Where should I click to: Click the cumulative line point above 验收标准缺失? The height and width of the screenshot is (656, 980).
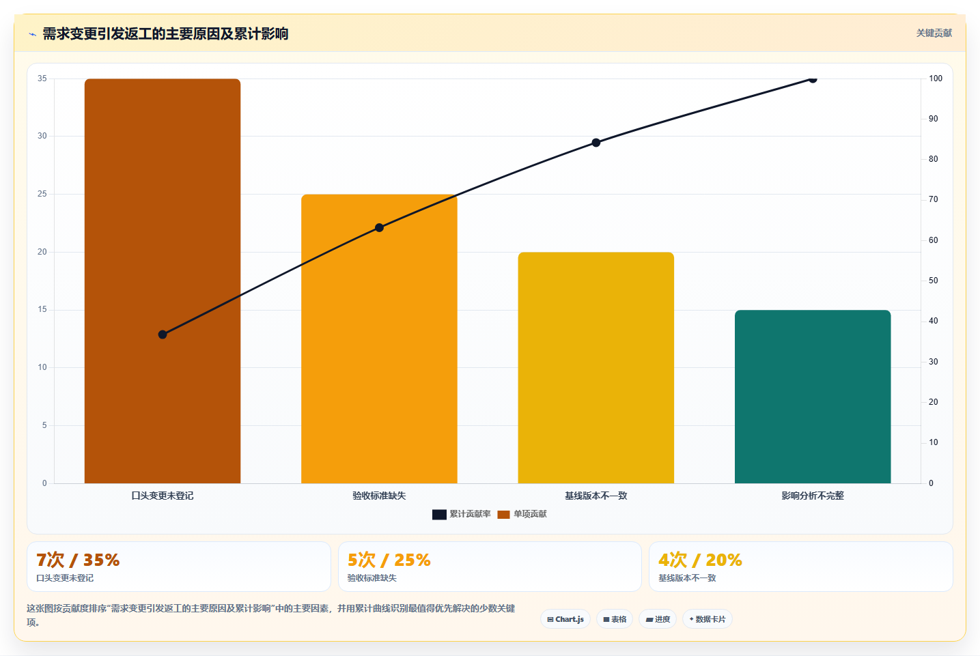click(x=379, y=227)
